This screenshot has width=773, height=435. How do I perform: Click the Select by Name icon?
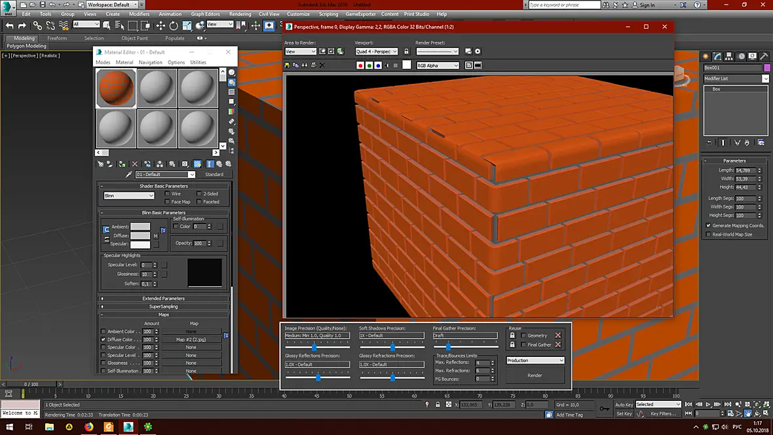[119, 26]
